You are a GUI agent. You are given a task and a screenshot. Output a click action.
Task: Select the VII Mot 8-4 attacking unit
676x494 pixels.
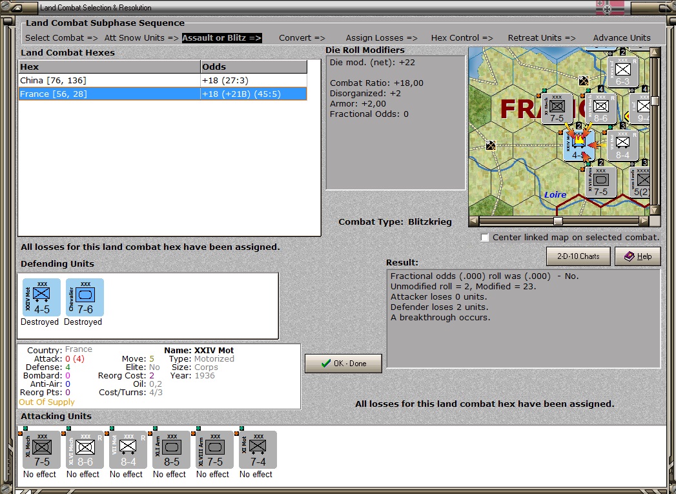128,449
